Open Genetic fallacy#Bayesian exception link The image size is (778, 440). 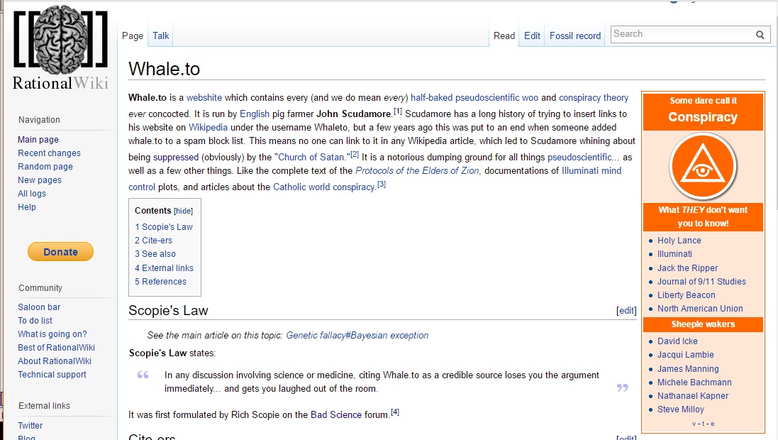coord(357,335)
